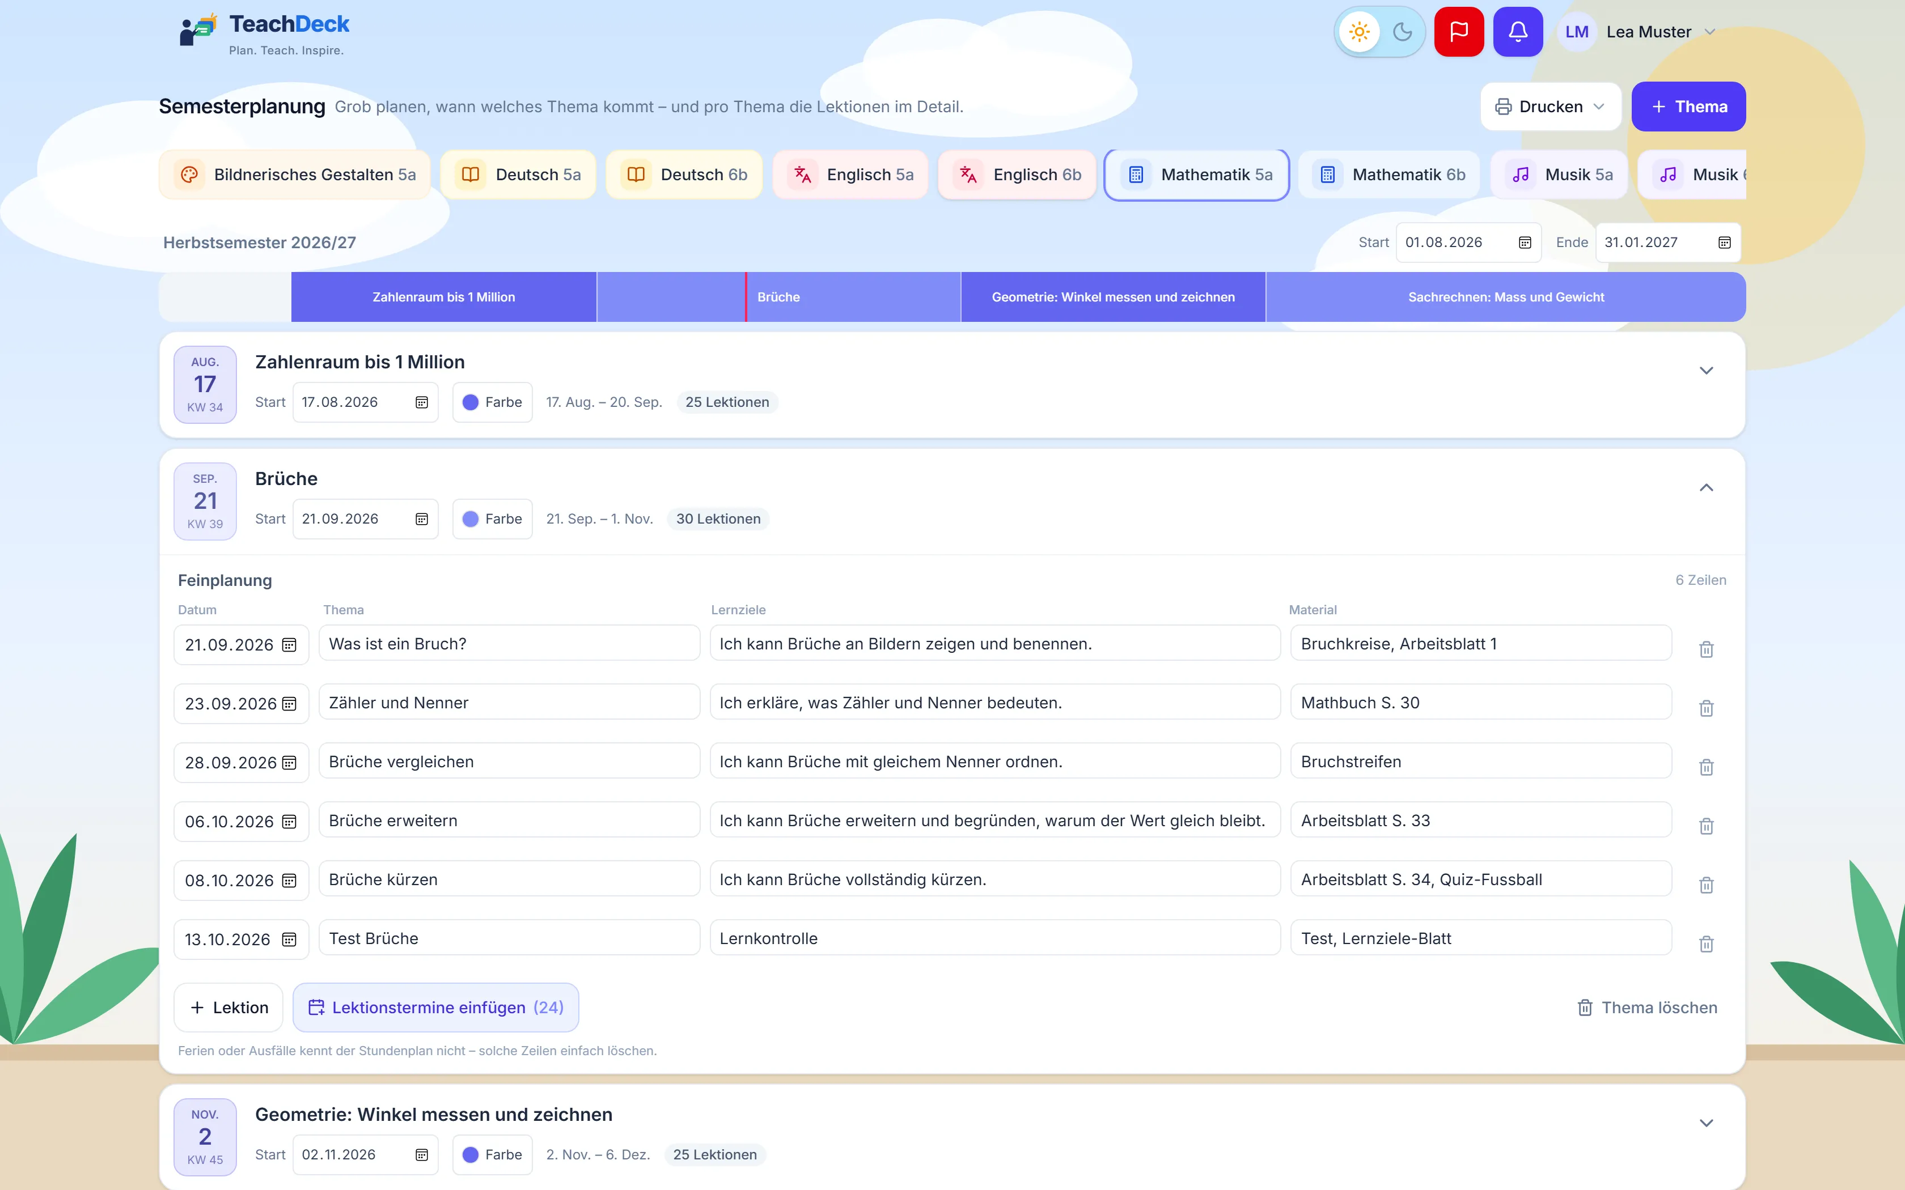Select Bildnerisches Gestalten 5a tab
The height and width of the screenshot is (1190, 1905).
click(x=294, y=175)
